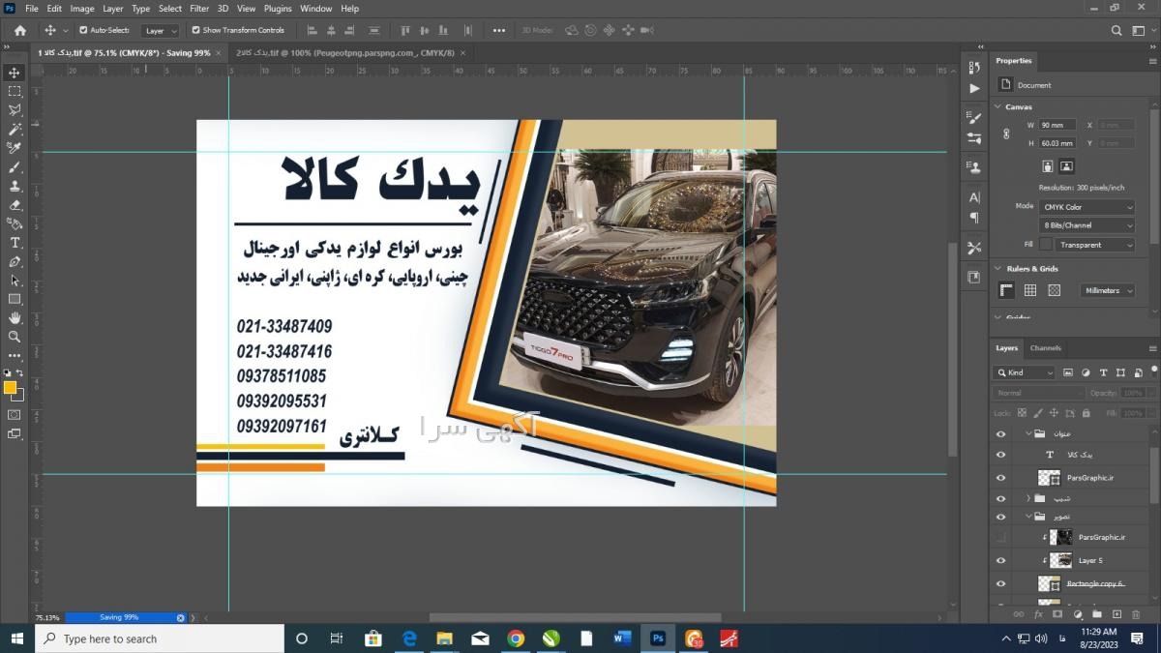Image resolution: width=1161 pixels, height=653 pixels.
Task: Click the Home icon in options bar
Action: [19, 30]
